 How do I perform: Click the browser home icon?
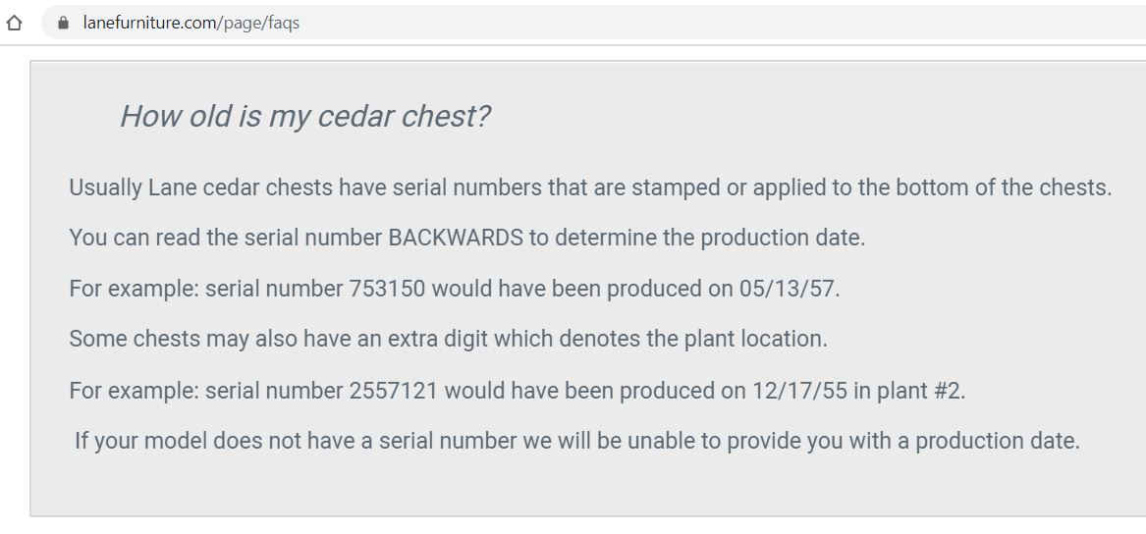[14, 23]
